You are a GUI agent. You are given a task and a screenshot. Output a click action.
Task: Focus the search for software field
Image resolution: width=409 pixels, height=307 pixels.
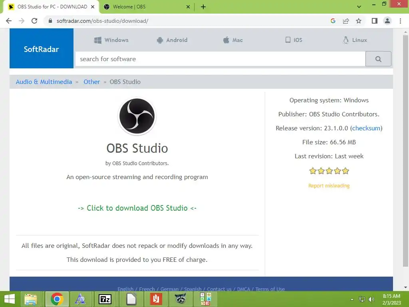(x=220, y=59)
